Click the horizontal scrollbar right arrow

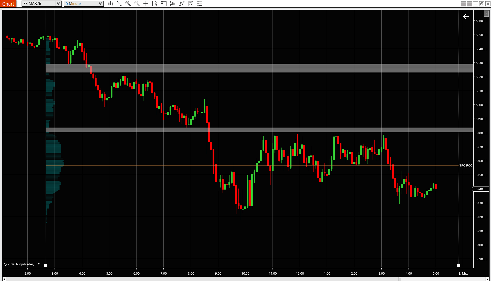click(x=487, y=279)
